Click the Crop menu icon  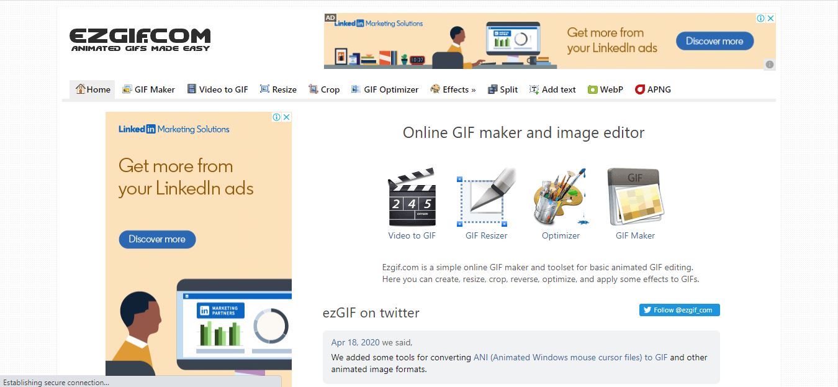[313, 89]
